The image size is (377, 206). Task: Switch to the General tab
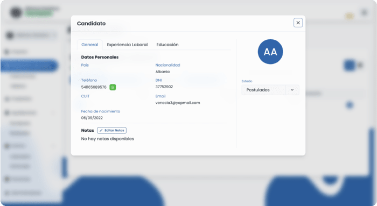(90, 45)
